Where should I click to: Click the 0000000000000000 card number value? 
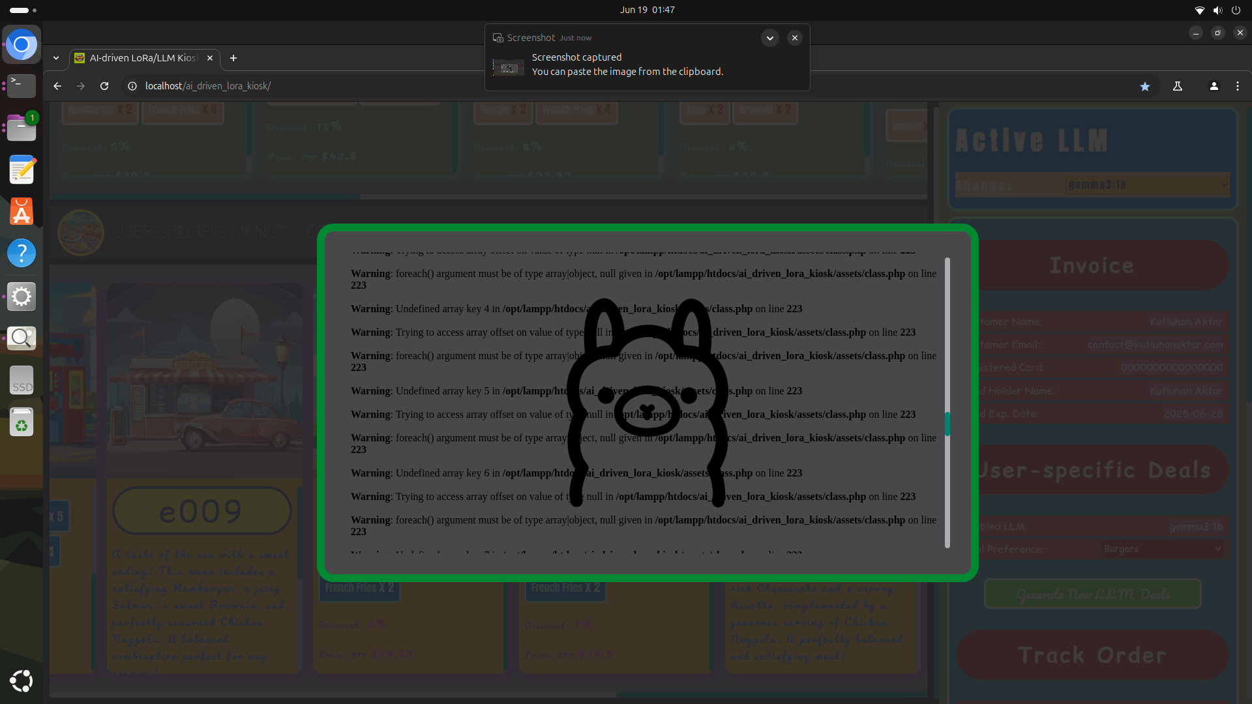(1171, 367)
